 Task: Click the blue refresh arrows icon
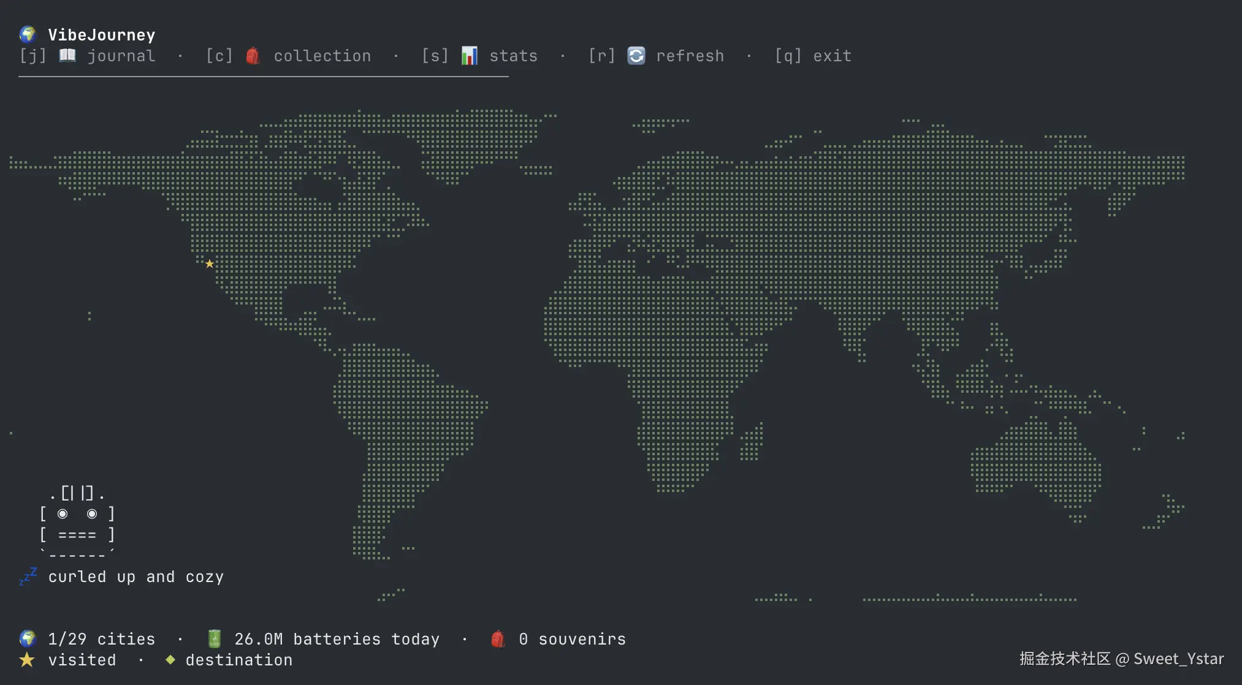click(x=636, y=56)
